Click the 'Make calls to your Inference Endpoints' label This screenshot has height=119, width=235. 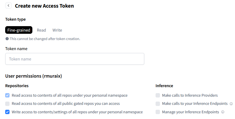[195, 103]
